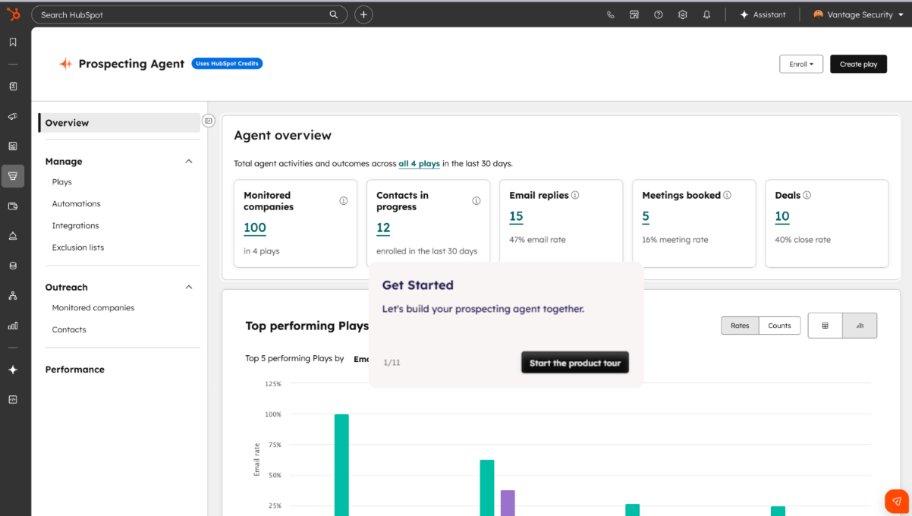Click the 'Uses HubSpot Credits' badge
Image resolution: width=912 pixels, height=516 pixels.
click(x=228, y=64)
